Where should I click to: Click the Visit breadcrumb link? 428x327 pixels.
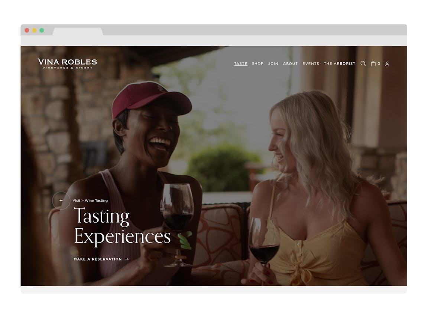click(x=77, y=200)
